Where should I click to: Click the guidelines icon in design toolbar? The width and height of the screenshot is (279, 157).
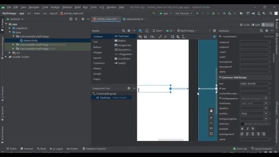point(183,37)
